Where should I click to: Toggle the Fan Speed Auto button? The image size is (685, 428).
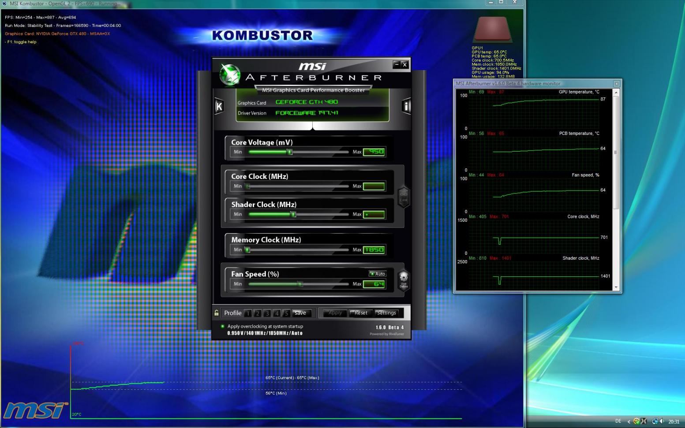click(378, 274)
